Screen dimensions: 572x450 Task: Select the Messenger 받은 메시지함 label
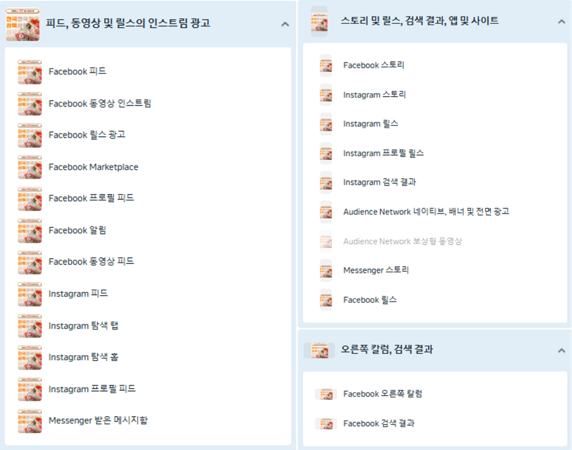[98, 421]
